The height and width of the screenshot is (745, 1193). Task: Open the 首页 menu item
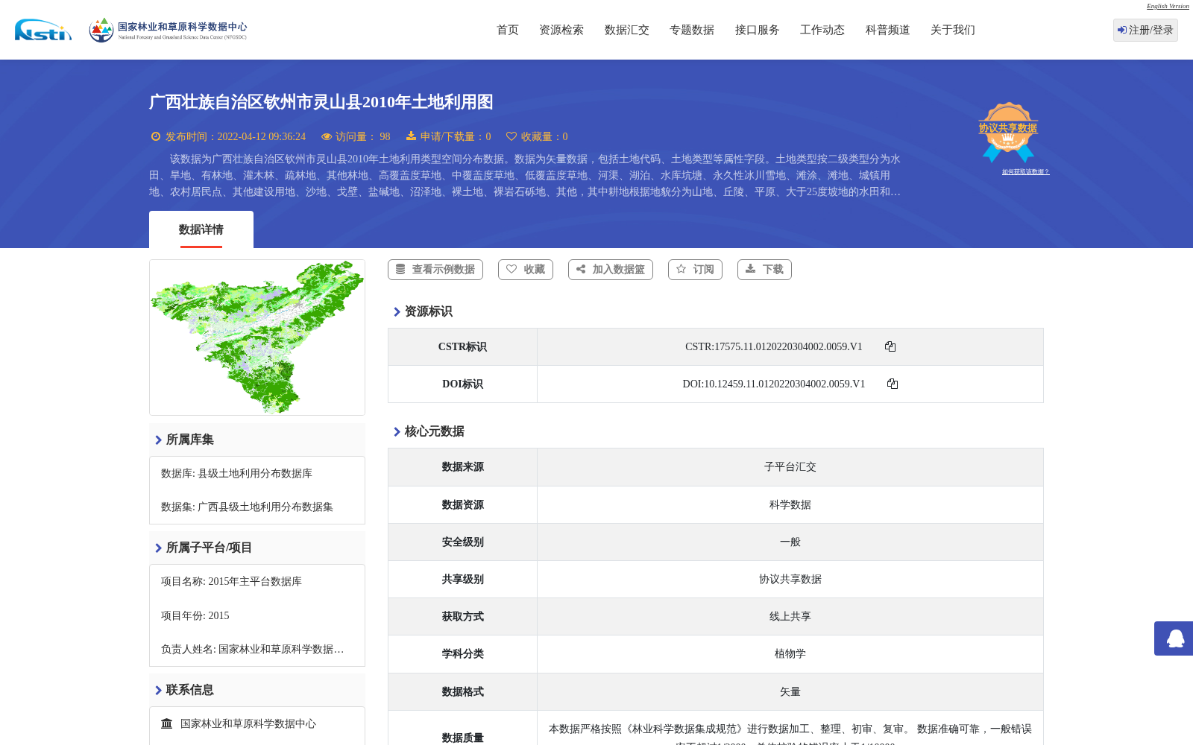(x=508, y=30)
